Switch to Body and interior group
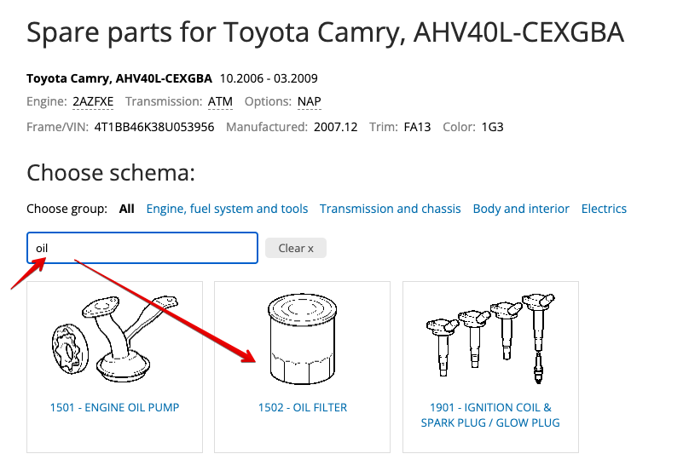This screenshot has width=689, height=471. click(x=521, y=209)
